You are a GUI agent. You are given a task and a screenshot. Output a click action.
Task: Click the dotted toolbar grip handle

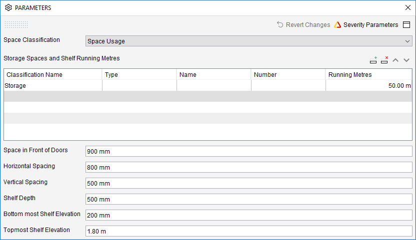(x=16, y=24)
